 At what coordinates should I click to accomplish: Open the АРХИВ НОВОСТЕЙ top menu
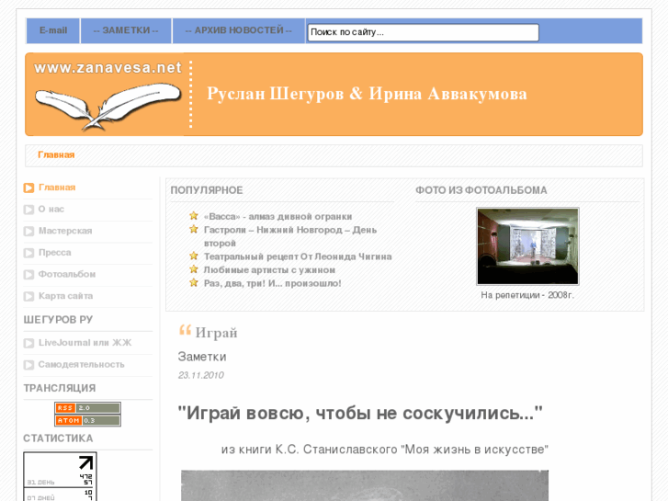pyautogui.click(x=238, y=30)
